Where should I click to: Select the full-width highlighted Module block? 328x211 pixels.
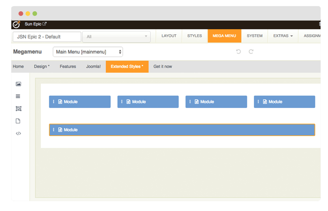click(182, 130)
